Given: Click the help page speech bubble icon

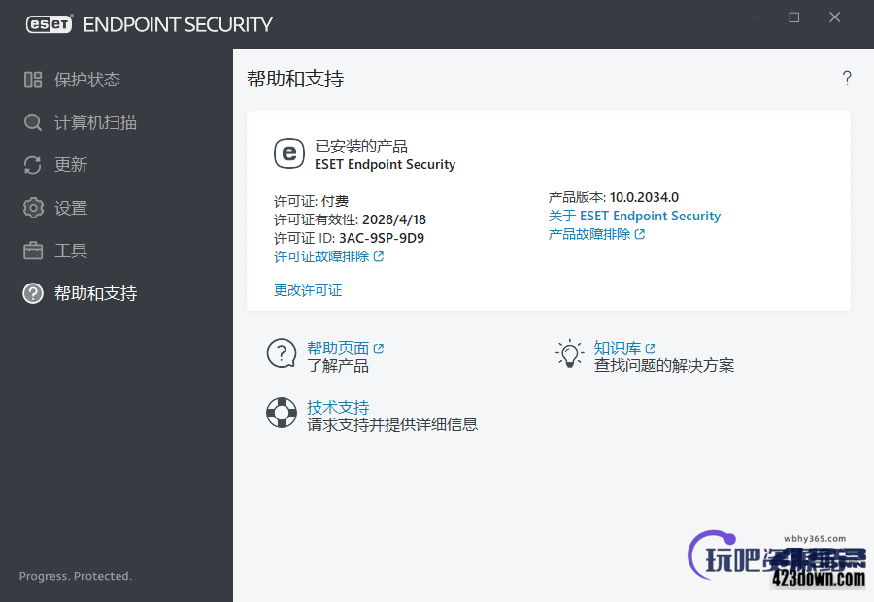Looking at the screenshot, I should tap(282, 354).
